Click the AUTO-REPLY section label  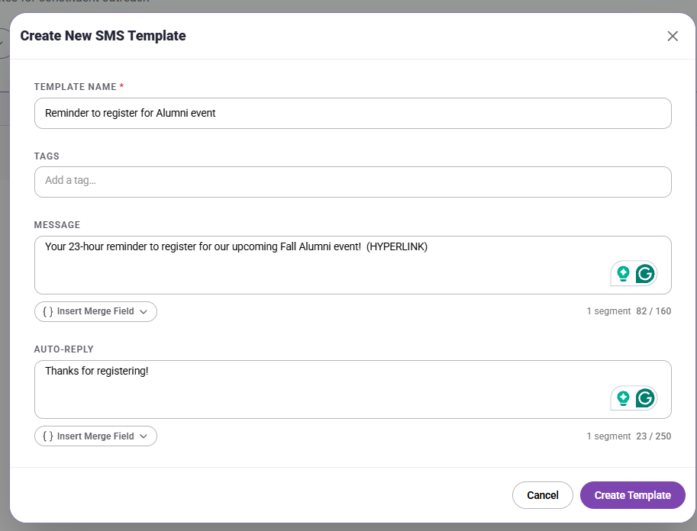point(63,349)
